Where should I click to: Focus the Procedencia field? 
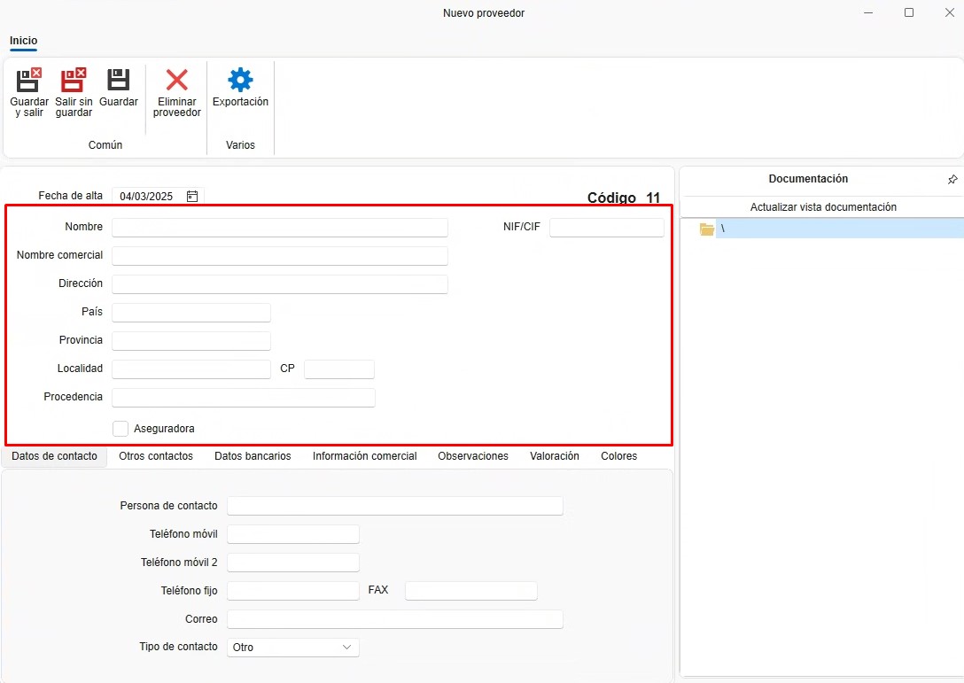coord(244,397)
